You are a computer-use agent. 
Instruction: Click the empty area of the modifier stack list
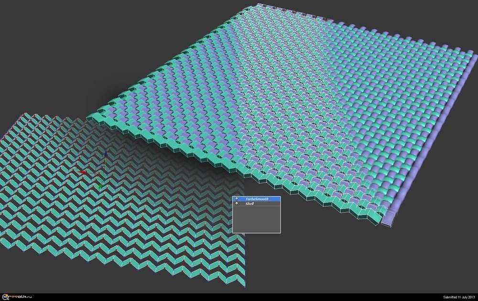pos(256,220)
